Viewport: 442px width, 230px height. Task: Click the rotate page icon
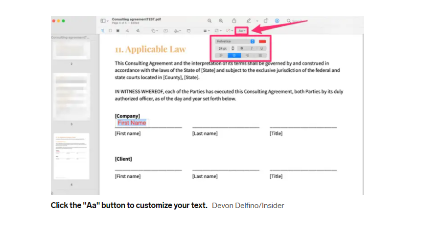266,21
